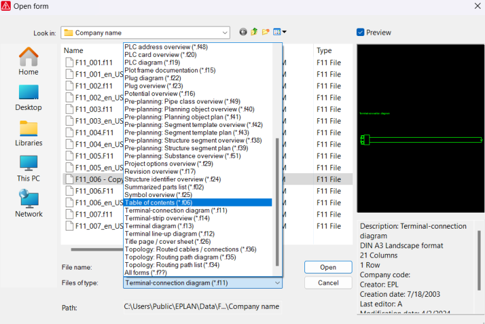This screenshot has height=324, width=485.
Task: Open the Libraries location
Action: (28, 133)
